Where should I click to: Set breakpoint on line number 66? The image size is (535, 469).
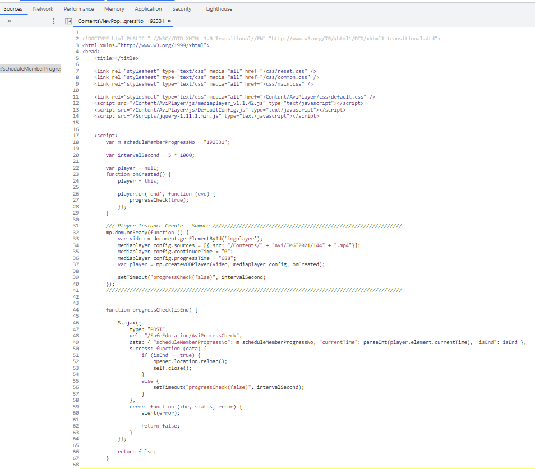point(76,452)
